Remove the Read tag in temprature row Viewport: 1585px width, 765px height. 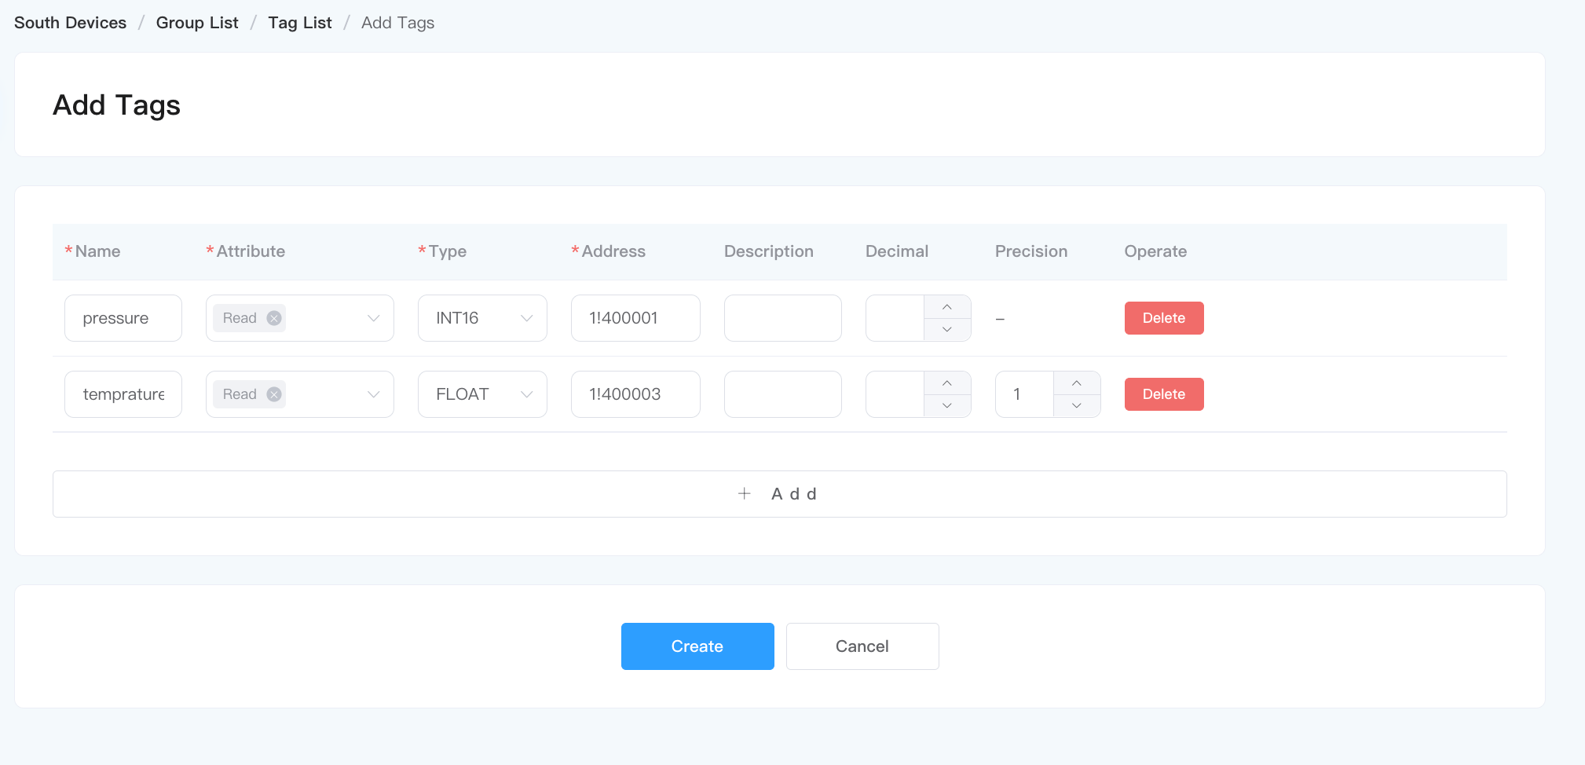273,394
